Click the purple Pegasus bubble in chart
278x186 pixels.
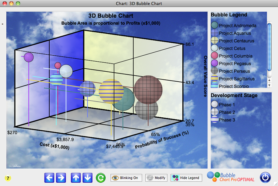[x=29, y=58]
